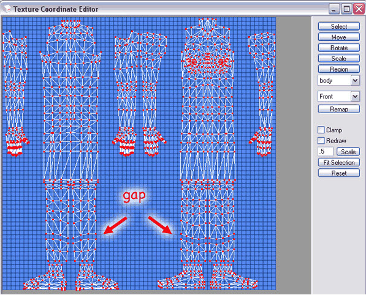Screen dimensions: 366x295
Task: Minimize the Texture Coordinate Editor window
Action: (x=334, y=9)
